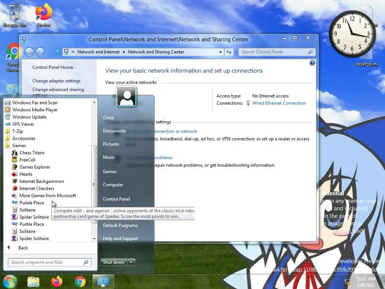Open Windows Explorer from the taskbar
385x289 pixels.
pyautogui.click(x=33, y=281)
